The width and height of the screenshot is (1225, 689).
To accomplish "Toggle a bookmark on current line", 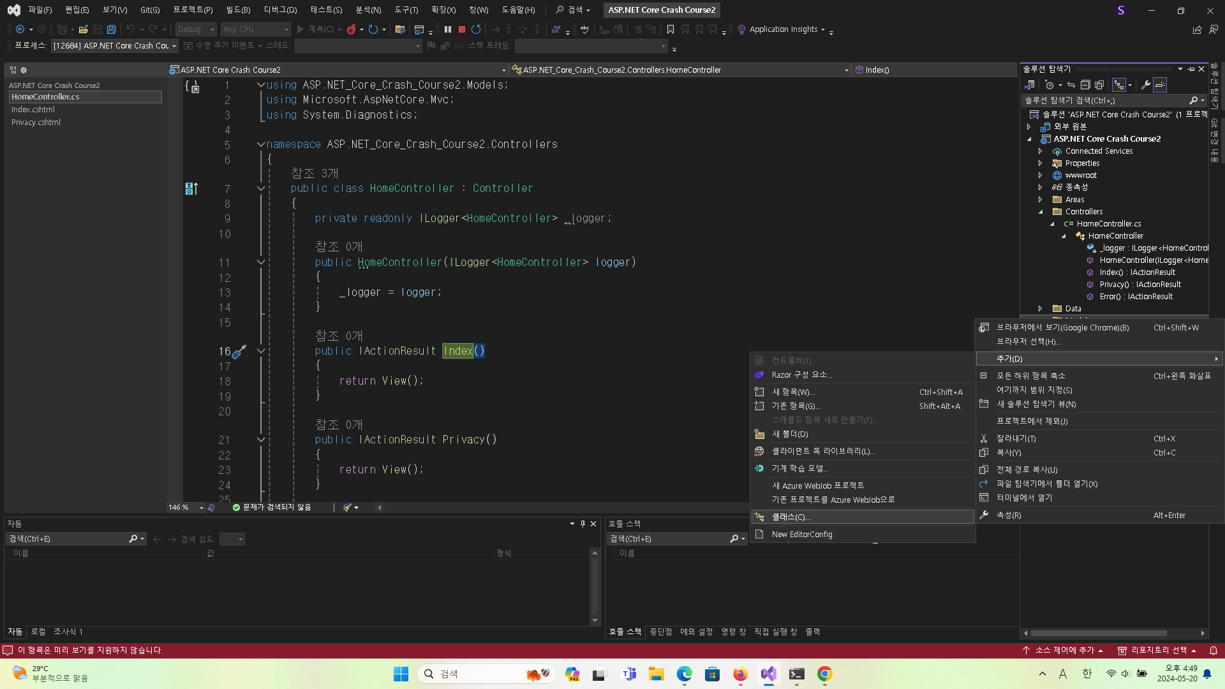I will (x=670, y=29).
